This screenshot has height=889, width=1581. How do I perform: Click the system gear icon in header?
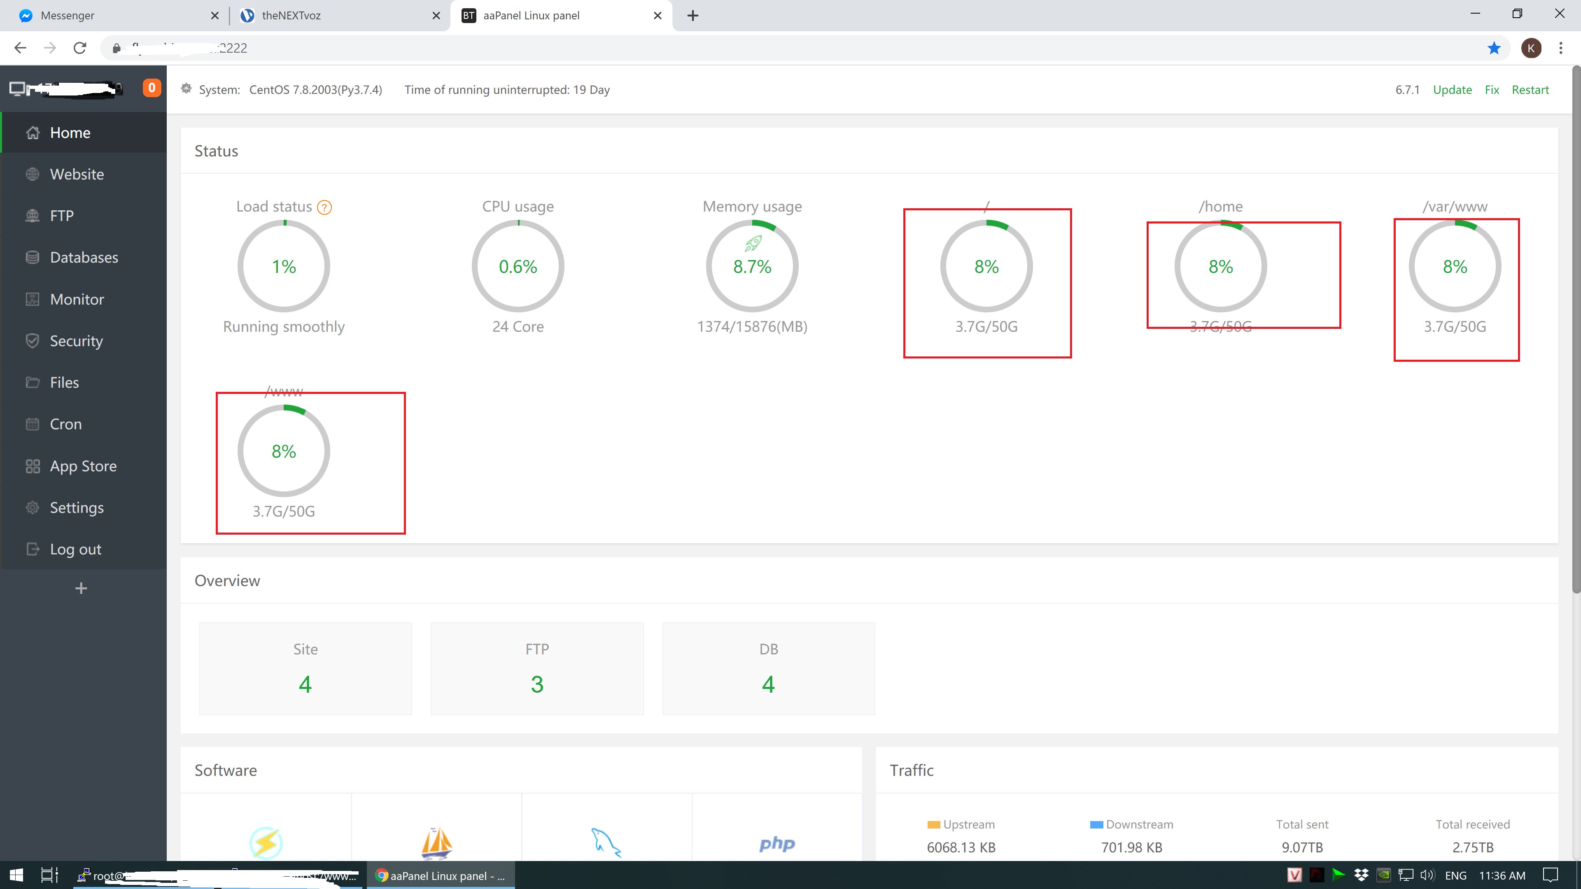click(186, 89)
